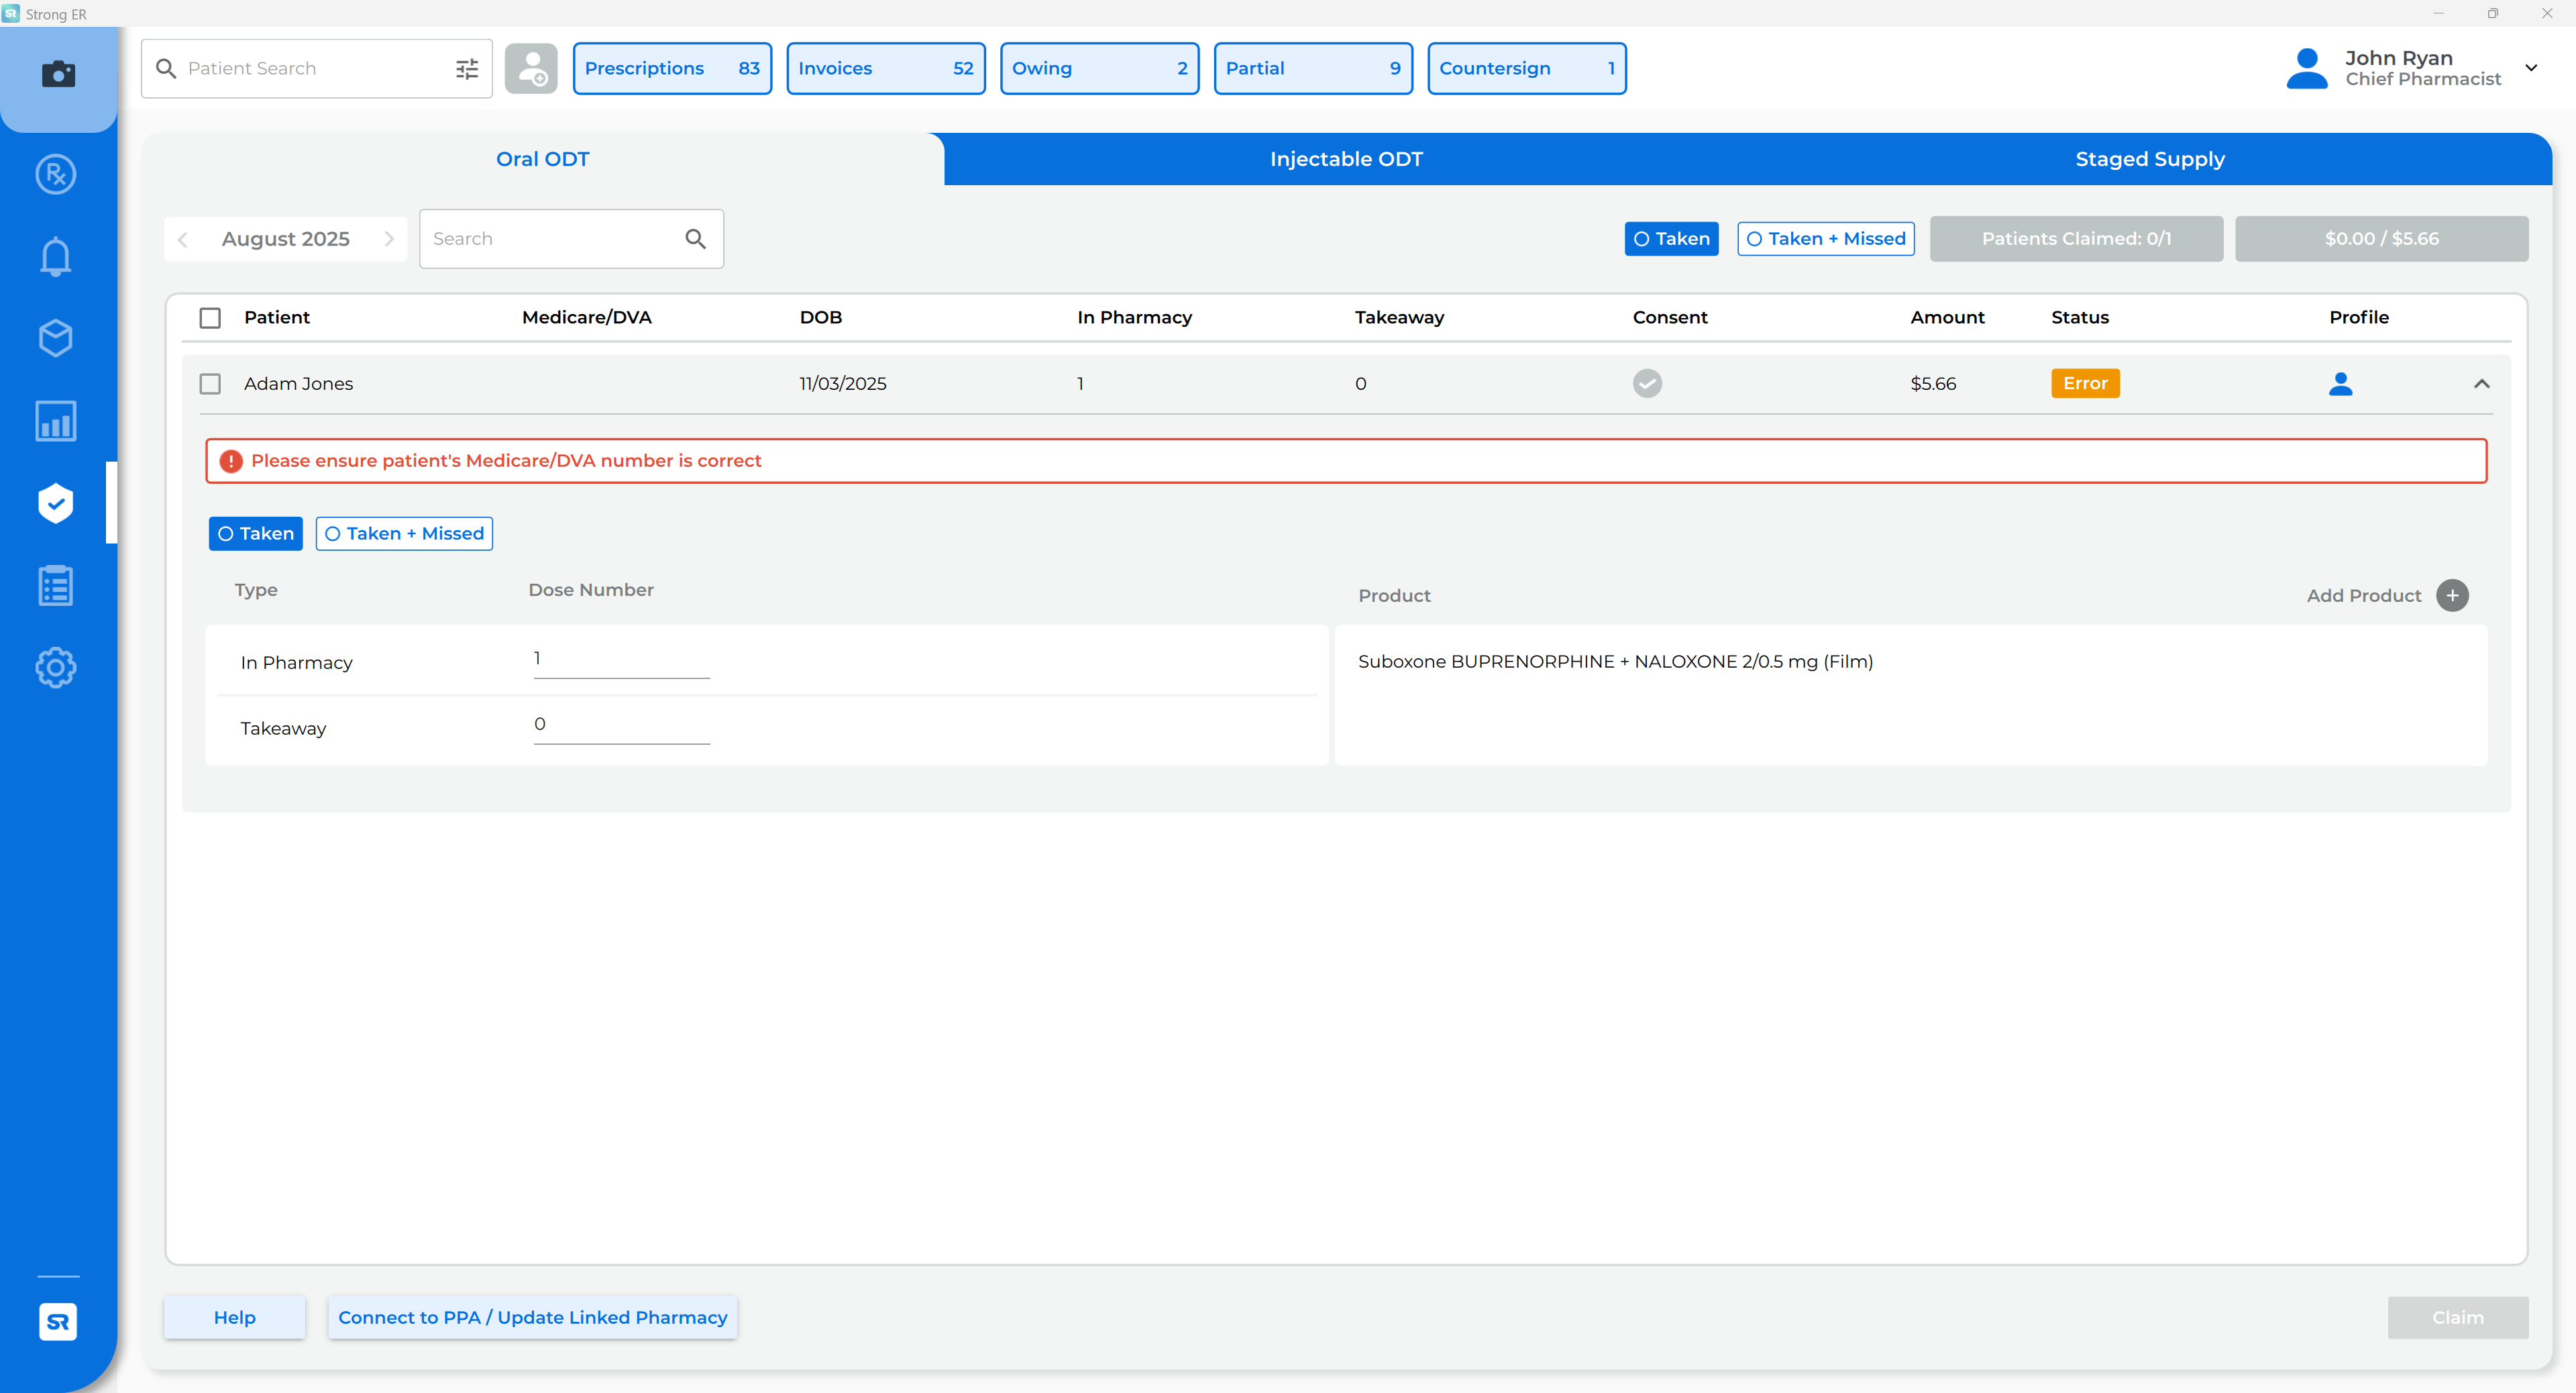Click the Add Product plus icon

click(2452, 595)
